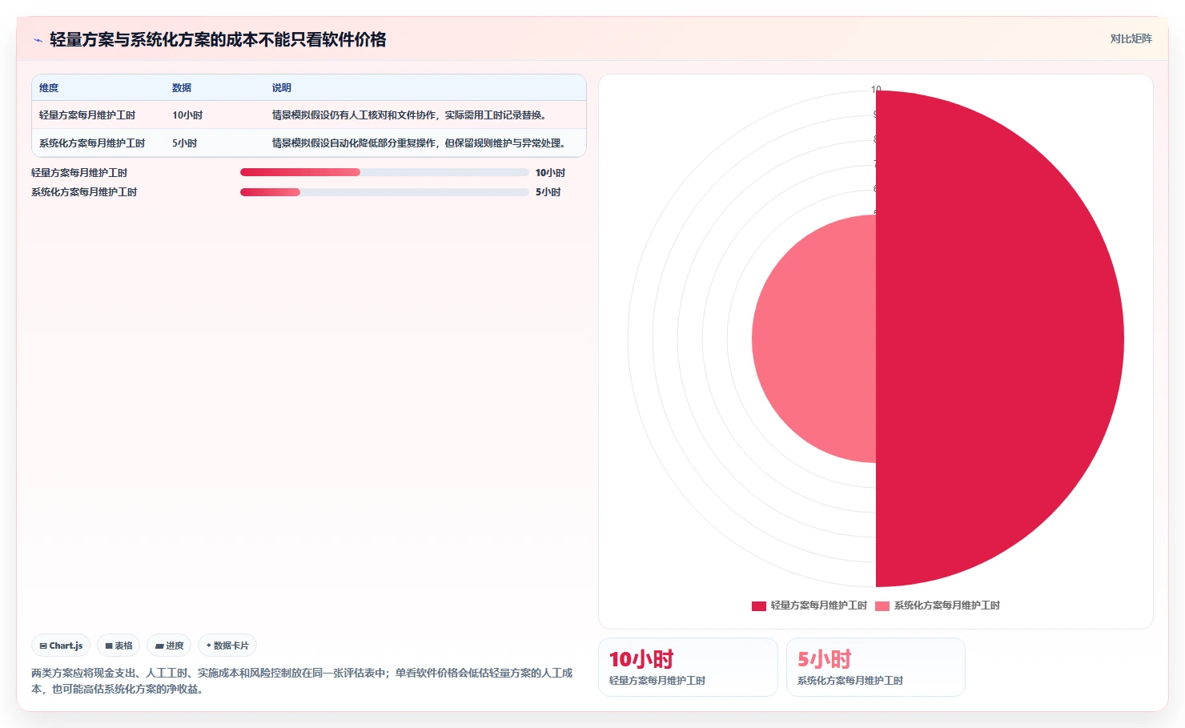Image resolution: width=1185 pixels, height=728 pixels.
Task: Select the 数据卡片 tag chip
Action: [x=227, y=646]
